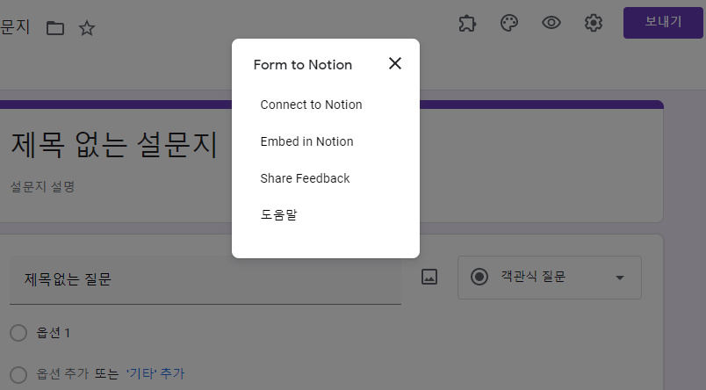Preview the form with the eye icon
This screenshot has width=706, height=390.
point(551,23)
